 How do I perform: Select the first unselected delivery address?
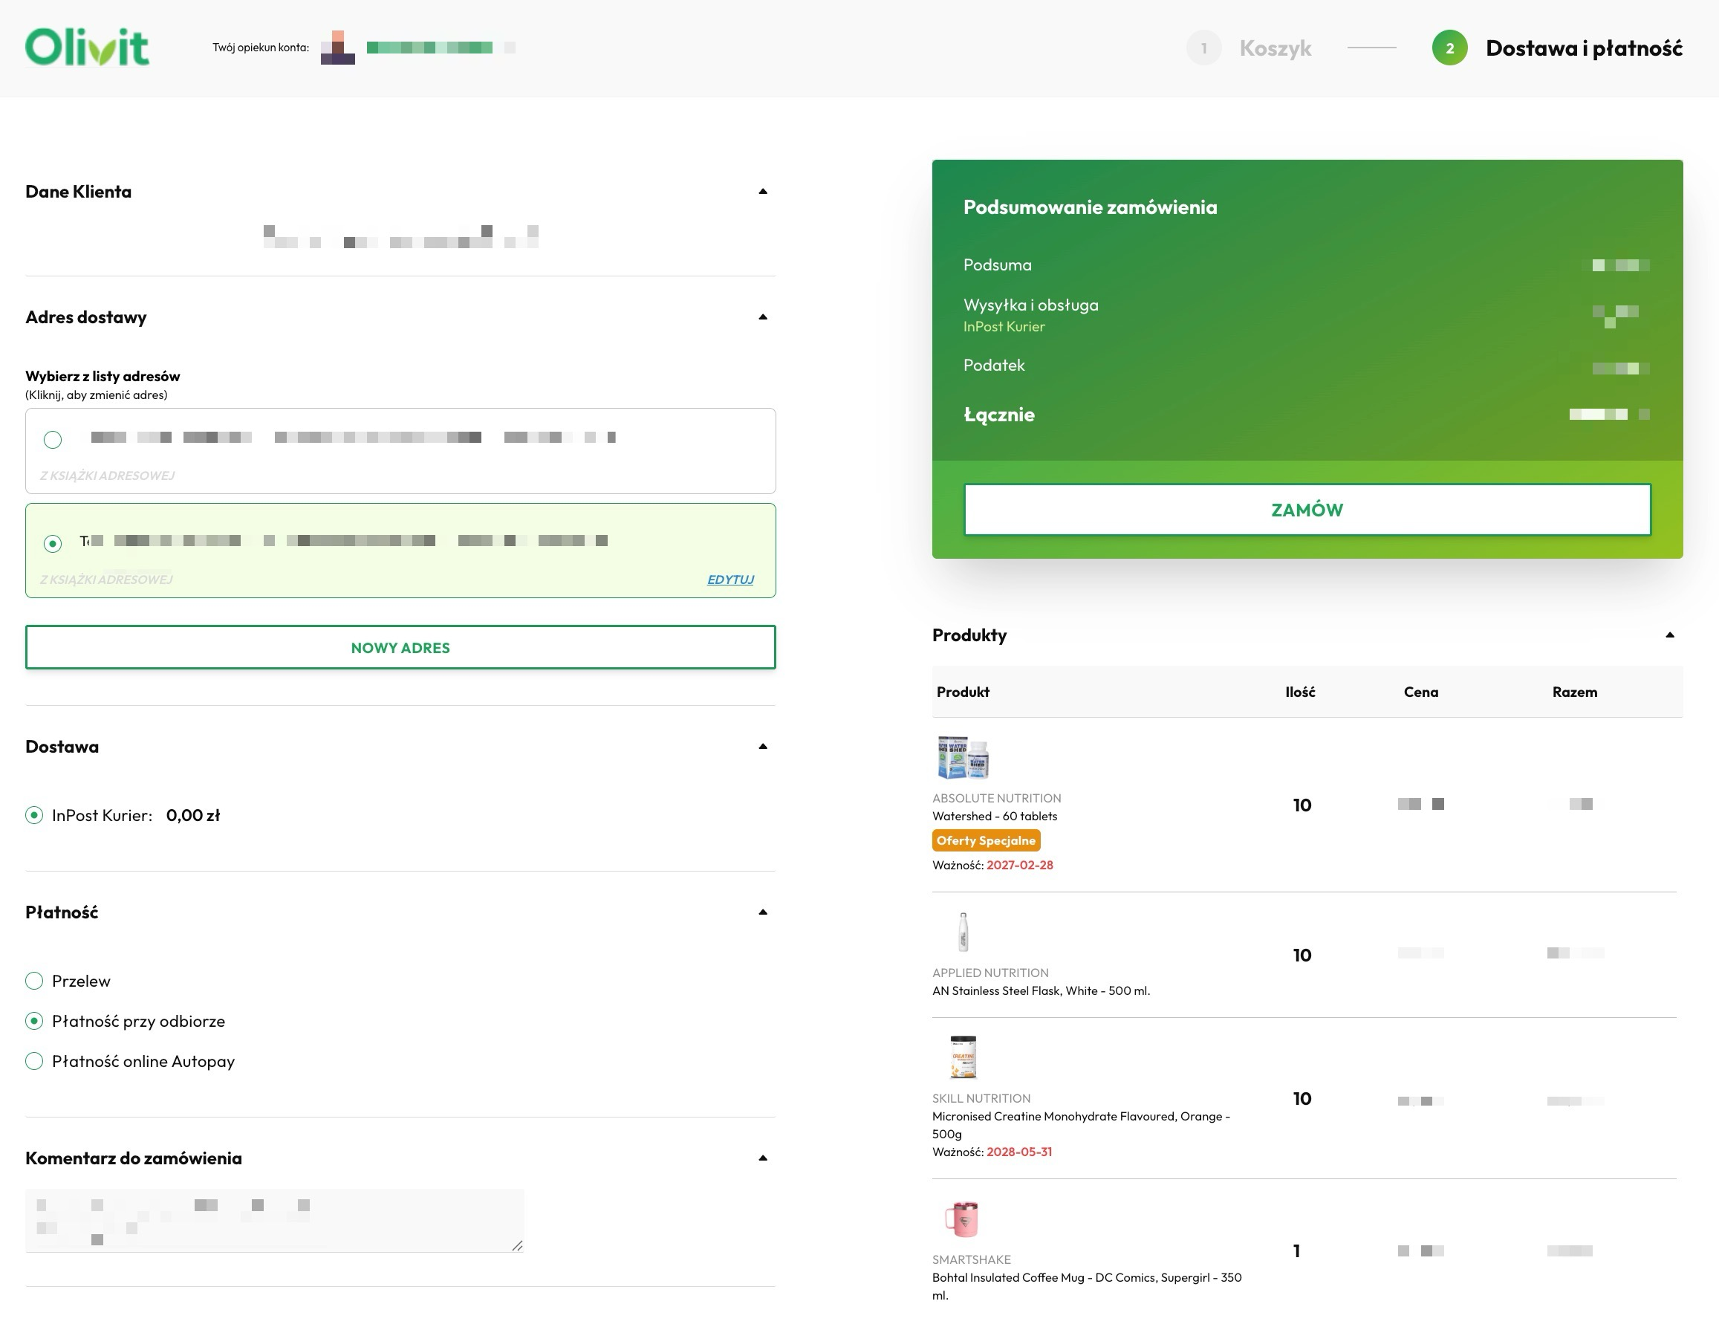coord(53,439)
